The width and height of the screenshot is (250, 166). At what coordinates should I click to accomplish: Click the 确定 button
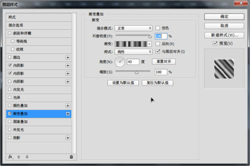click(224, 17)
